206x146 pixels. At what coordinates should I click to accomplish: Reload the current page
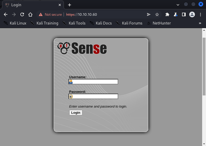(x=22, y=14)
